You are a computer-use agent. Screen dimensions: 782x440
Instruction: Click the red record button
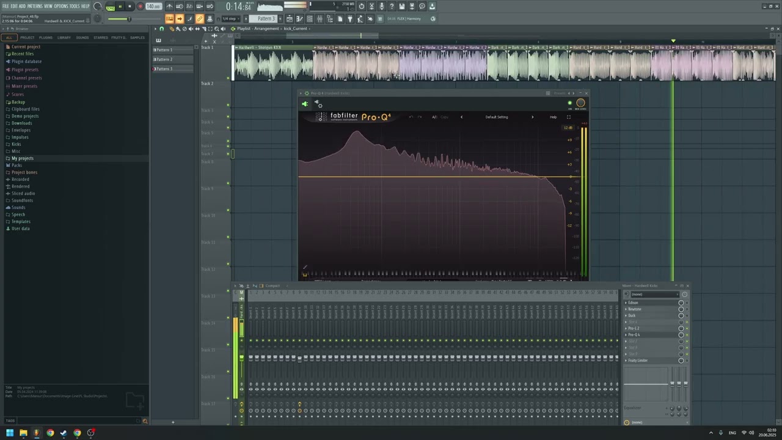[x=140, y=7]
